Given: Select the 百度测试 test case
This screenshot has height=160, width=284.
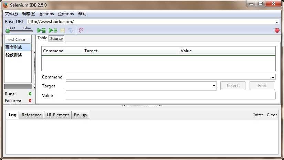Looking at the screenshot, I should [x=18, y=47].
